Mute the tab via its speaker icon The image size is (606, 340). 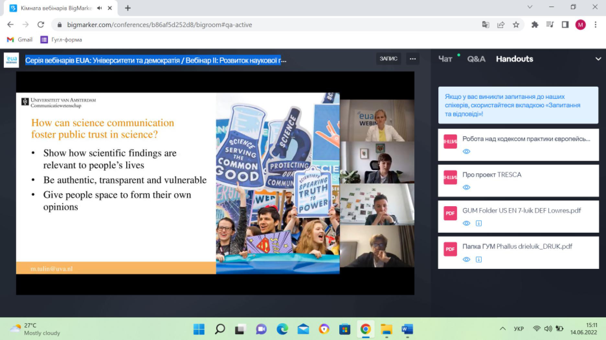tap(99, 8)
